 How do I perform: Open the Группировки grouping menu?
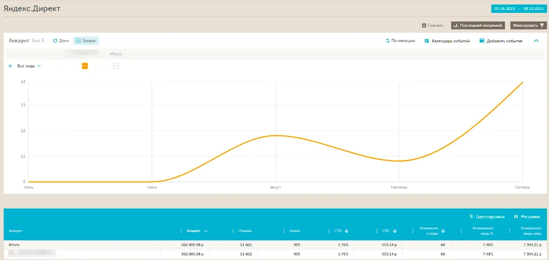pyautogui.click(x=487, y=216)
